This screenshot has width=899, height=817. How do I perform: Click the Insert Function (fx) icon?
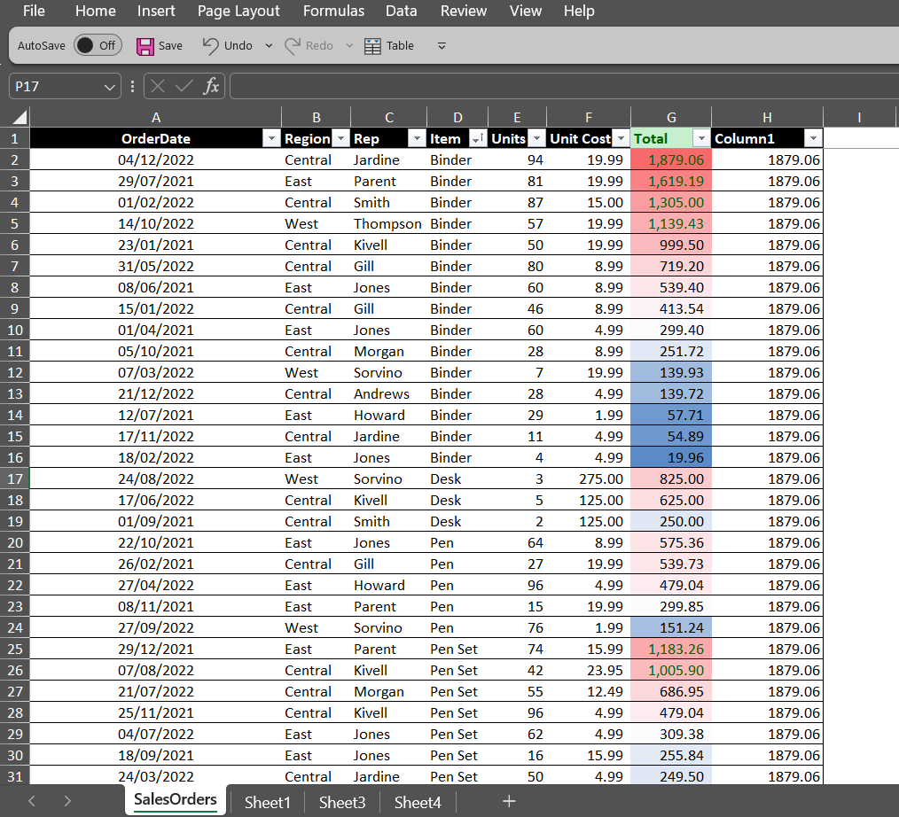[210, 86]
